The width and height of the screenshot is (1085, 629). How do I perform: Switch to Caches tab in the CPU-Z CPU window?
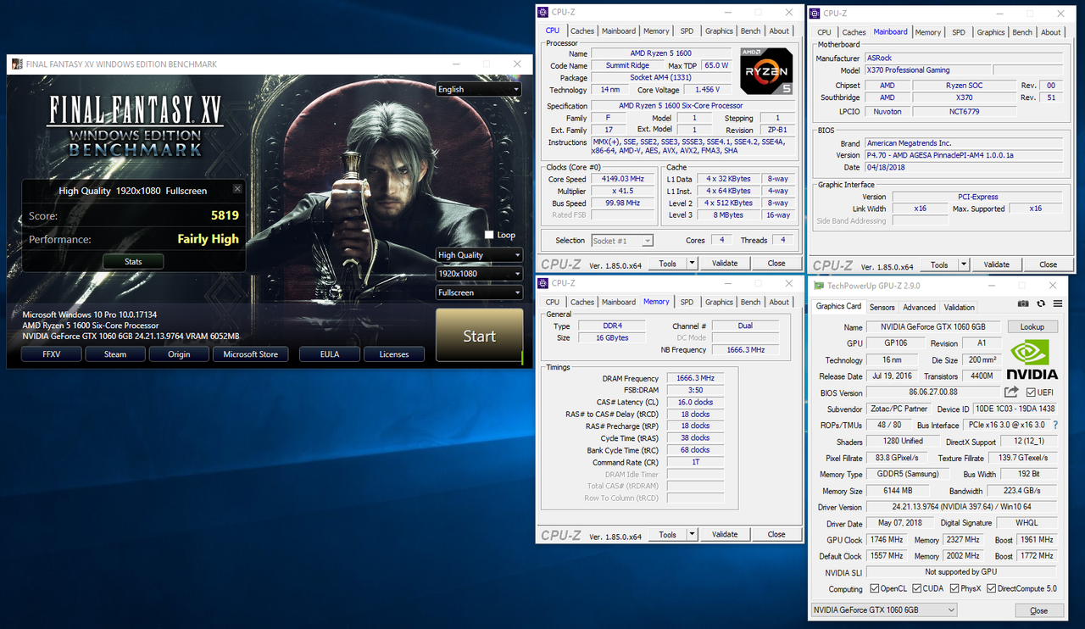[x=582, y=31]
